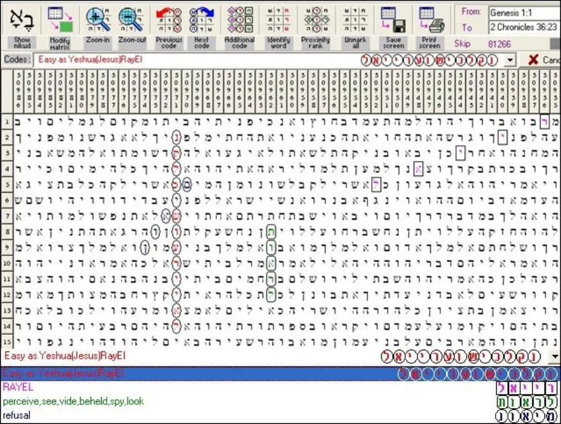The width and height of the screenshot is (561, 424).
Task: Click matrix row header 1
Action: pyautogui.click(x=6, y=122)
